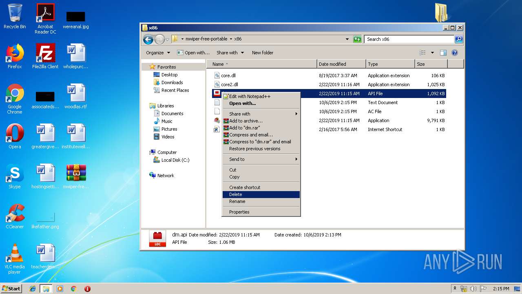Sort by Size column header
This screenshot has width=522, height=294.
[431, 64]
